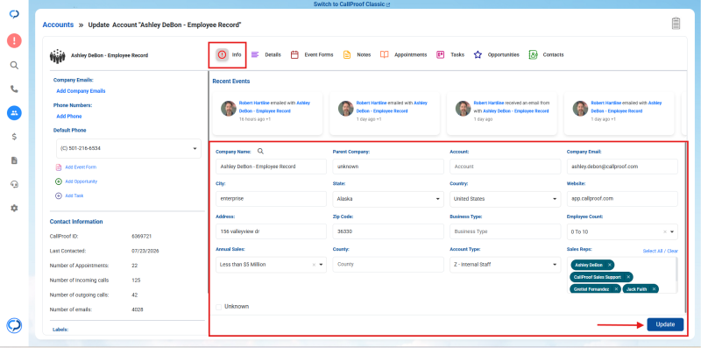Clear the Employee Count selection
The image size is (701, 348).
(x=665, y=231)
